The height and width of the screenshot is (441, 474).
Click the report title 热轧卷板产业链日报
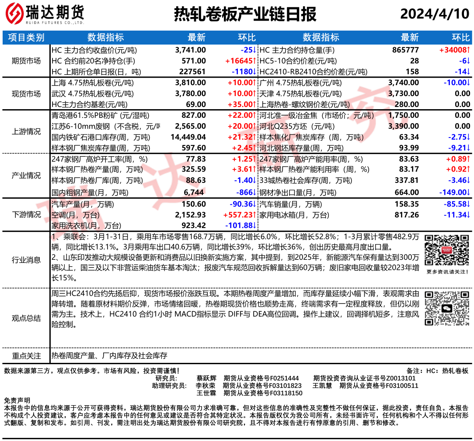(245, 14)
